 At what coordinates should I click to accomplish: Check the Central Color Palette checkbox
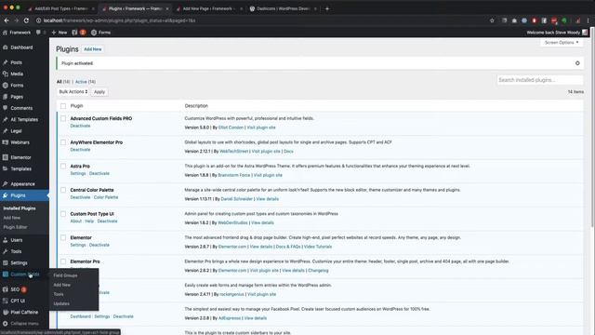point(63,190)
